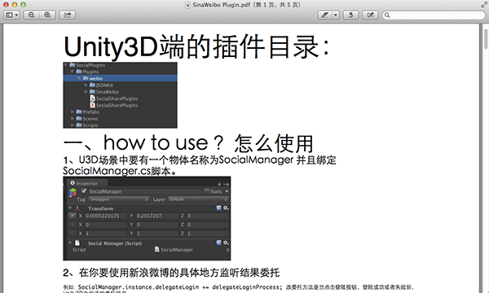Click the Default layer dropdown in Inspector image

(198, 199)
